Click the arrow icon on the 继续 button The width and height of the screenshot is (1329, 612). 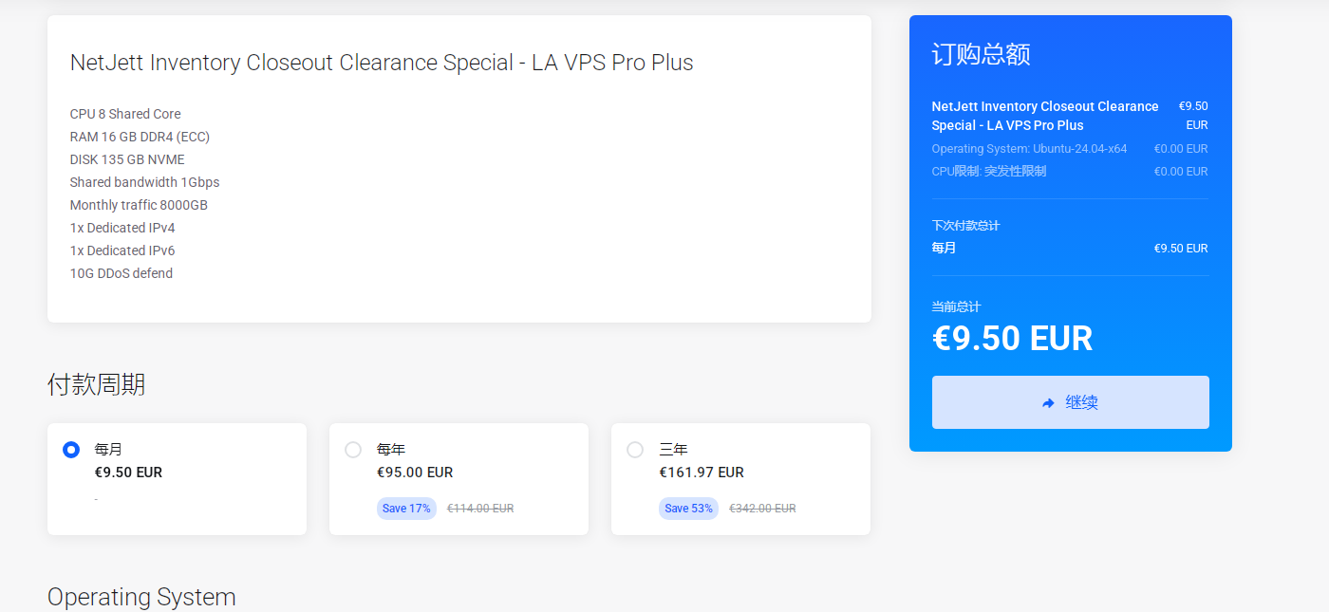(1048, 403)
